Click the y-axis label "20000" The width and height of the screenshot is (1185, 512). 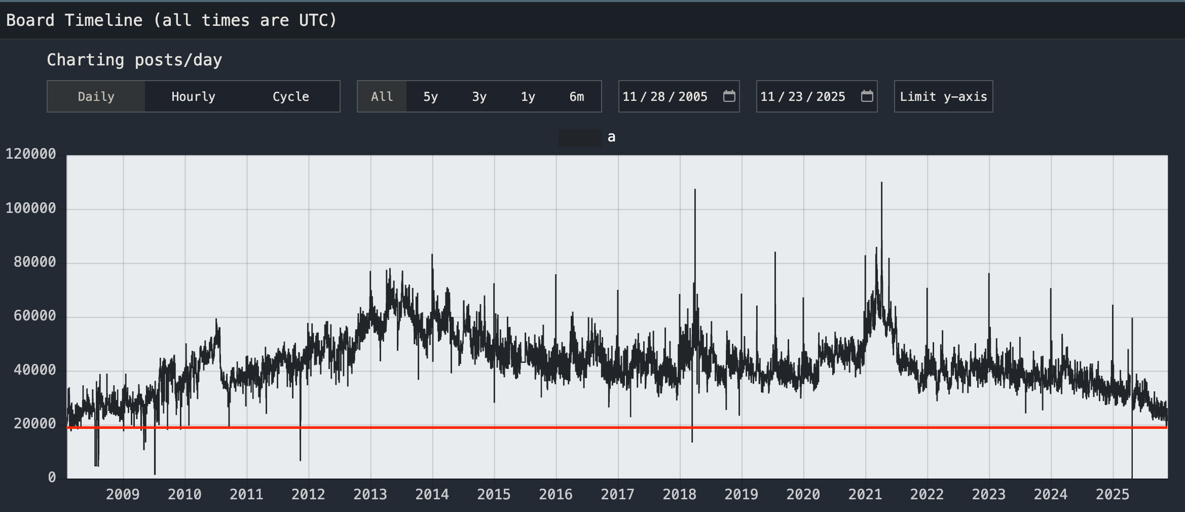pos(35,424)
